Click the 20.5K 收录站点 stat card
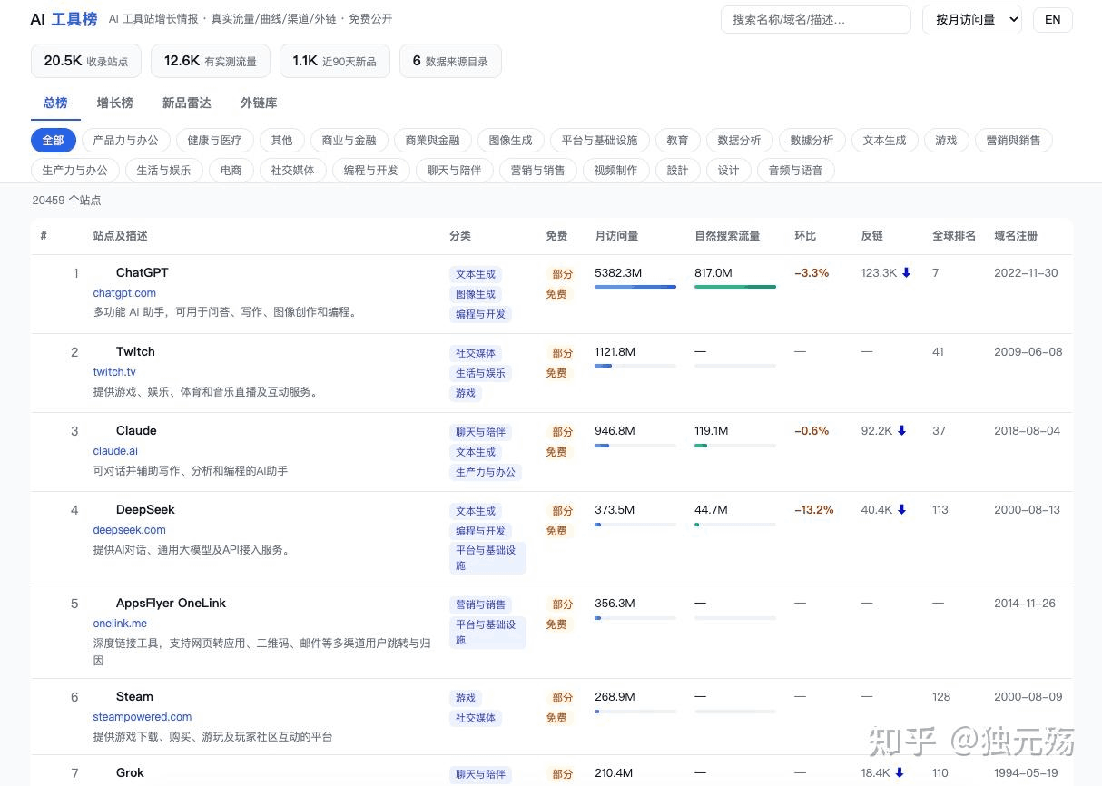The image size is (1102, 786). point(86,61)
